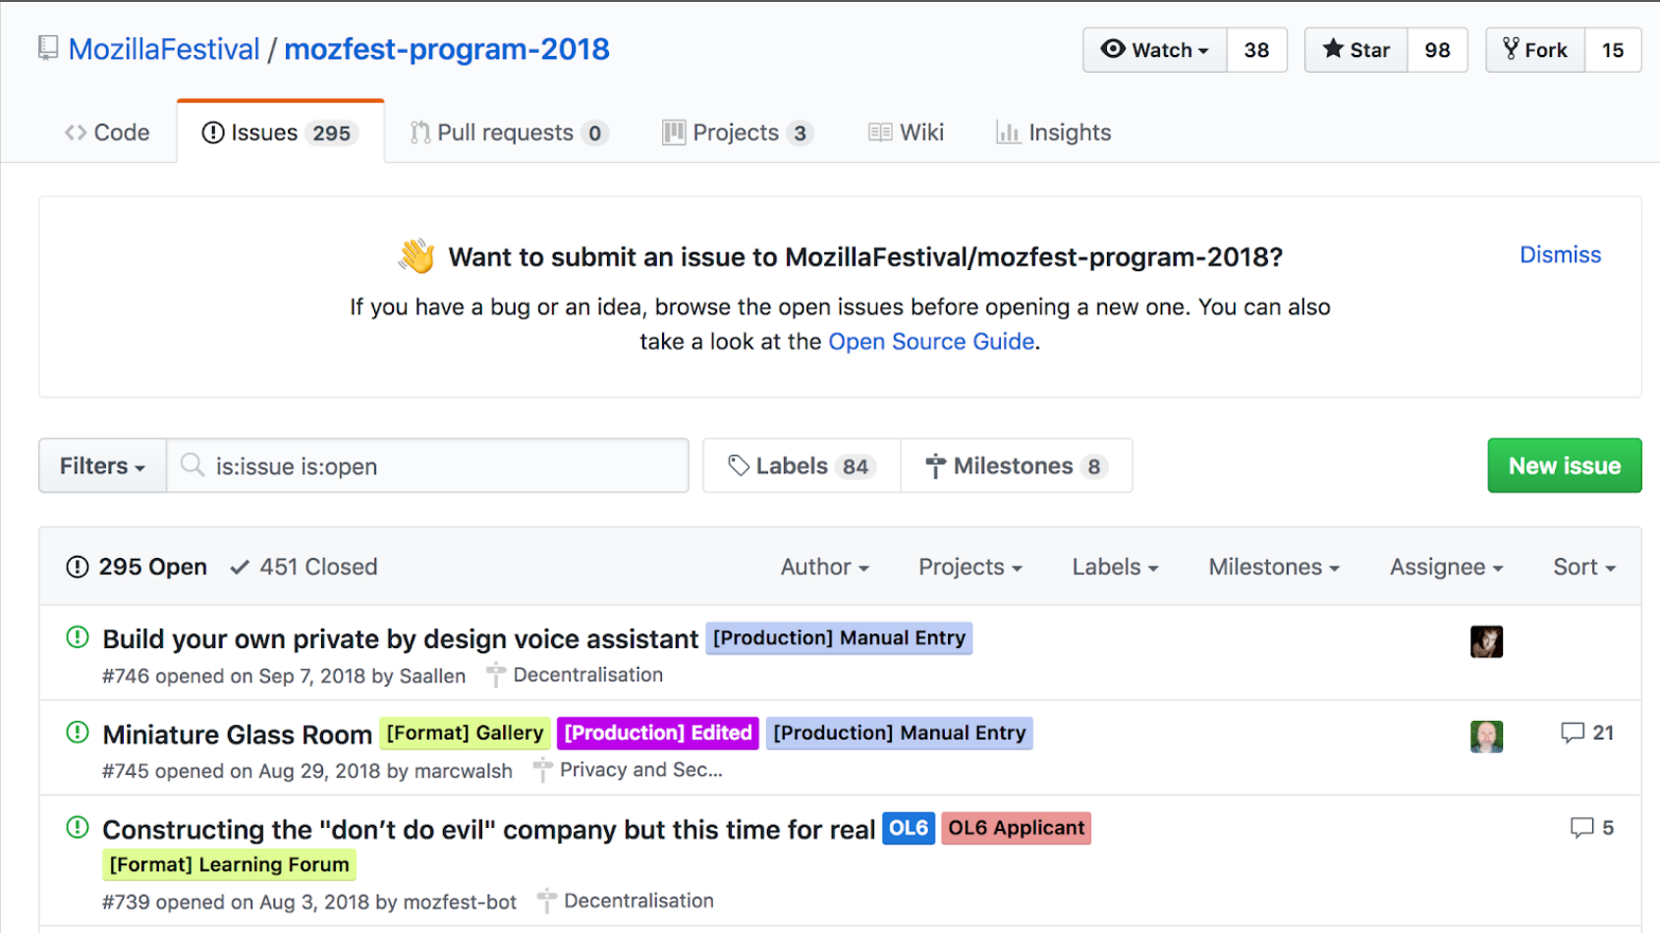This screenshot has width=1660, height=933.
Task: Expand the Labels filter dropdown
Action: pos(1115,567)
